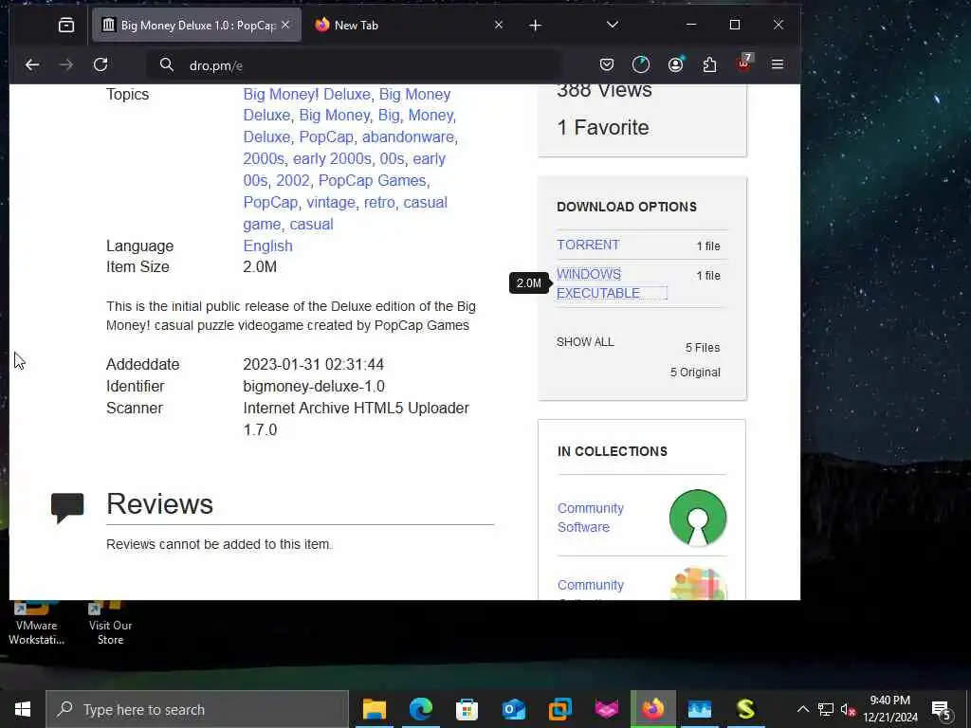Screen dimensions: 971x728
Task: Click the taskbar search box
Action: (x=197, y=709)
